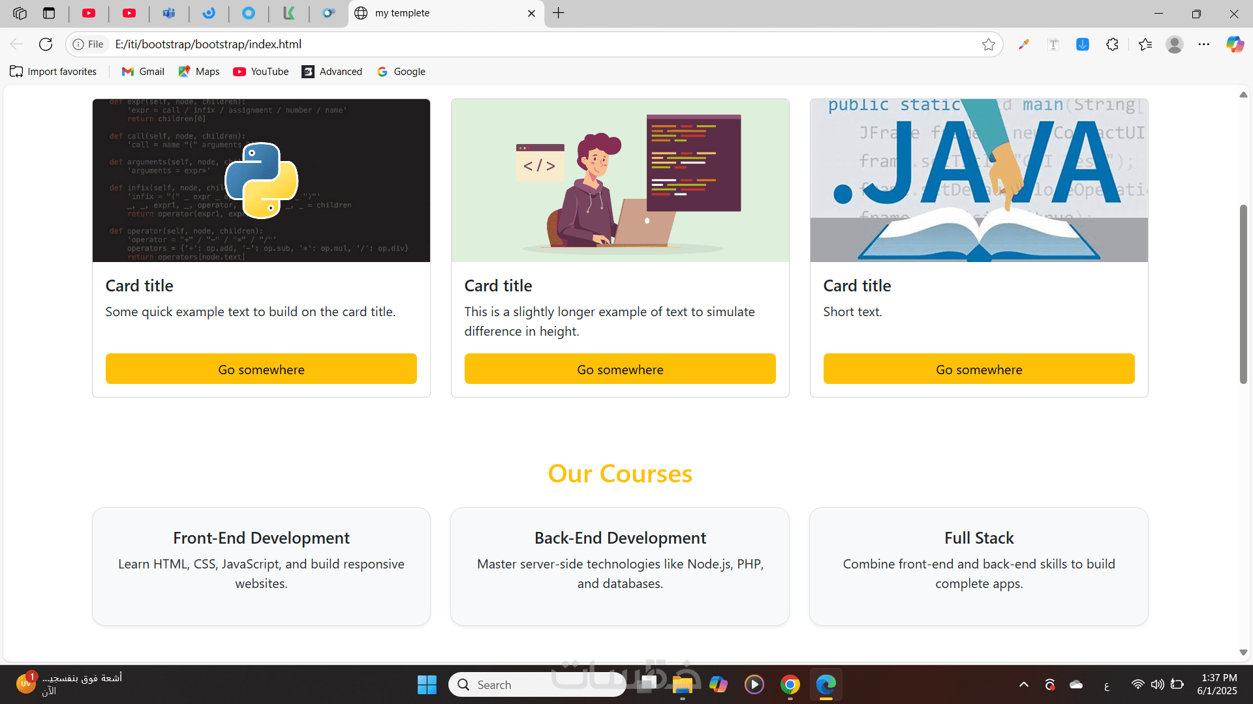Screen dimensions: 1253x704
Task: Click the browser refresh icon
Action: click(46, 44)
